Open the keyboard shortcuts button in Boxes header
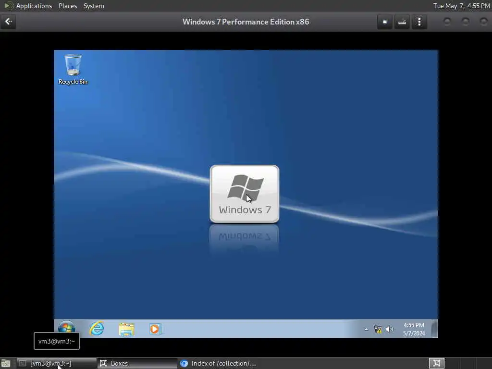This screenshot has height=369, width=492. tap(402, 22)
